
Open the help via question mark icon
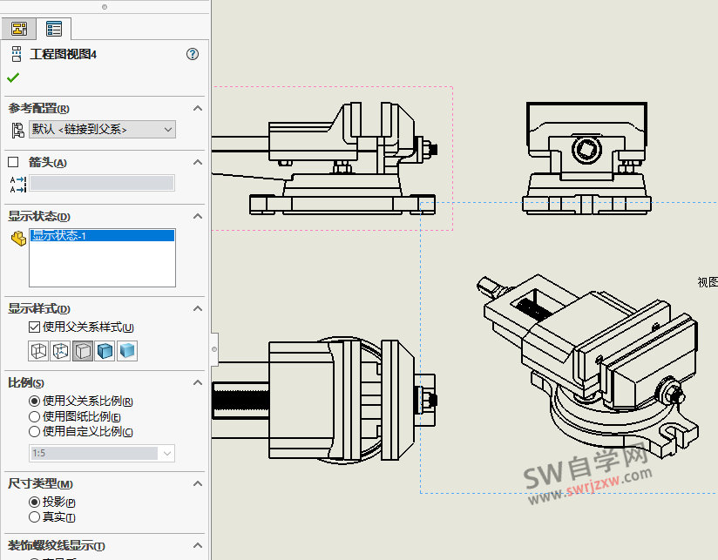coord(191,54)
